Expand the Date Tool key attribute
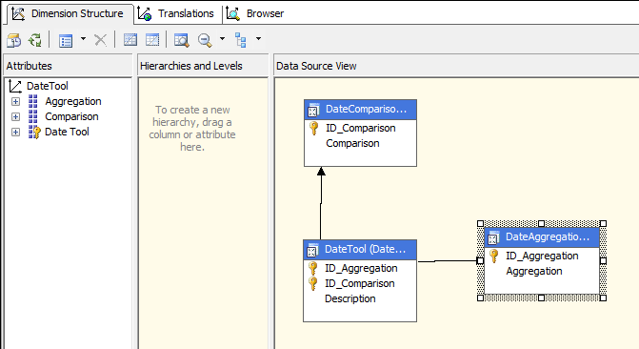Screen dimensions: 639x349 coord(15,132)
